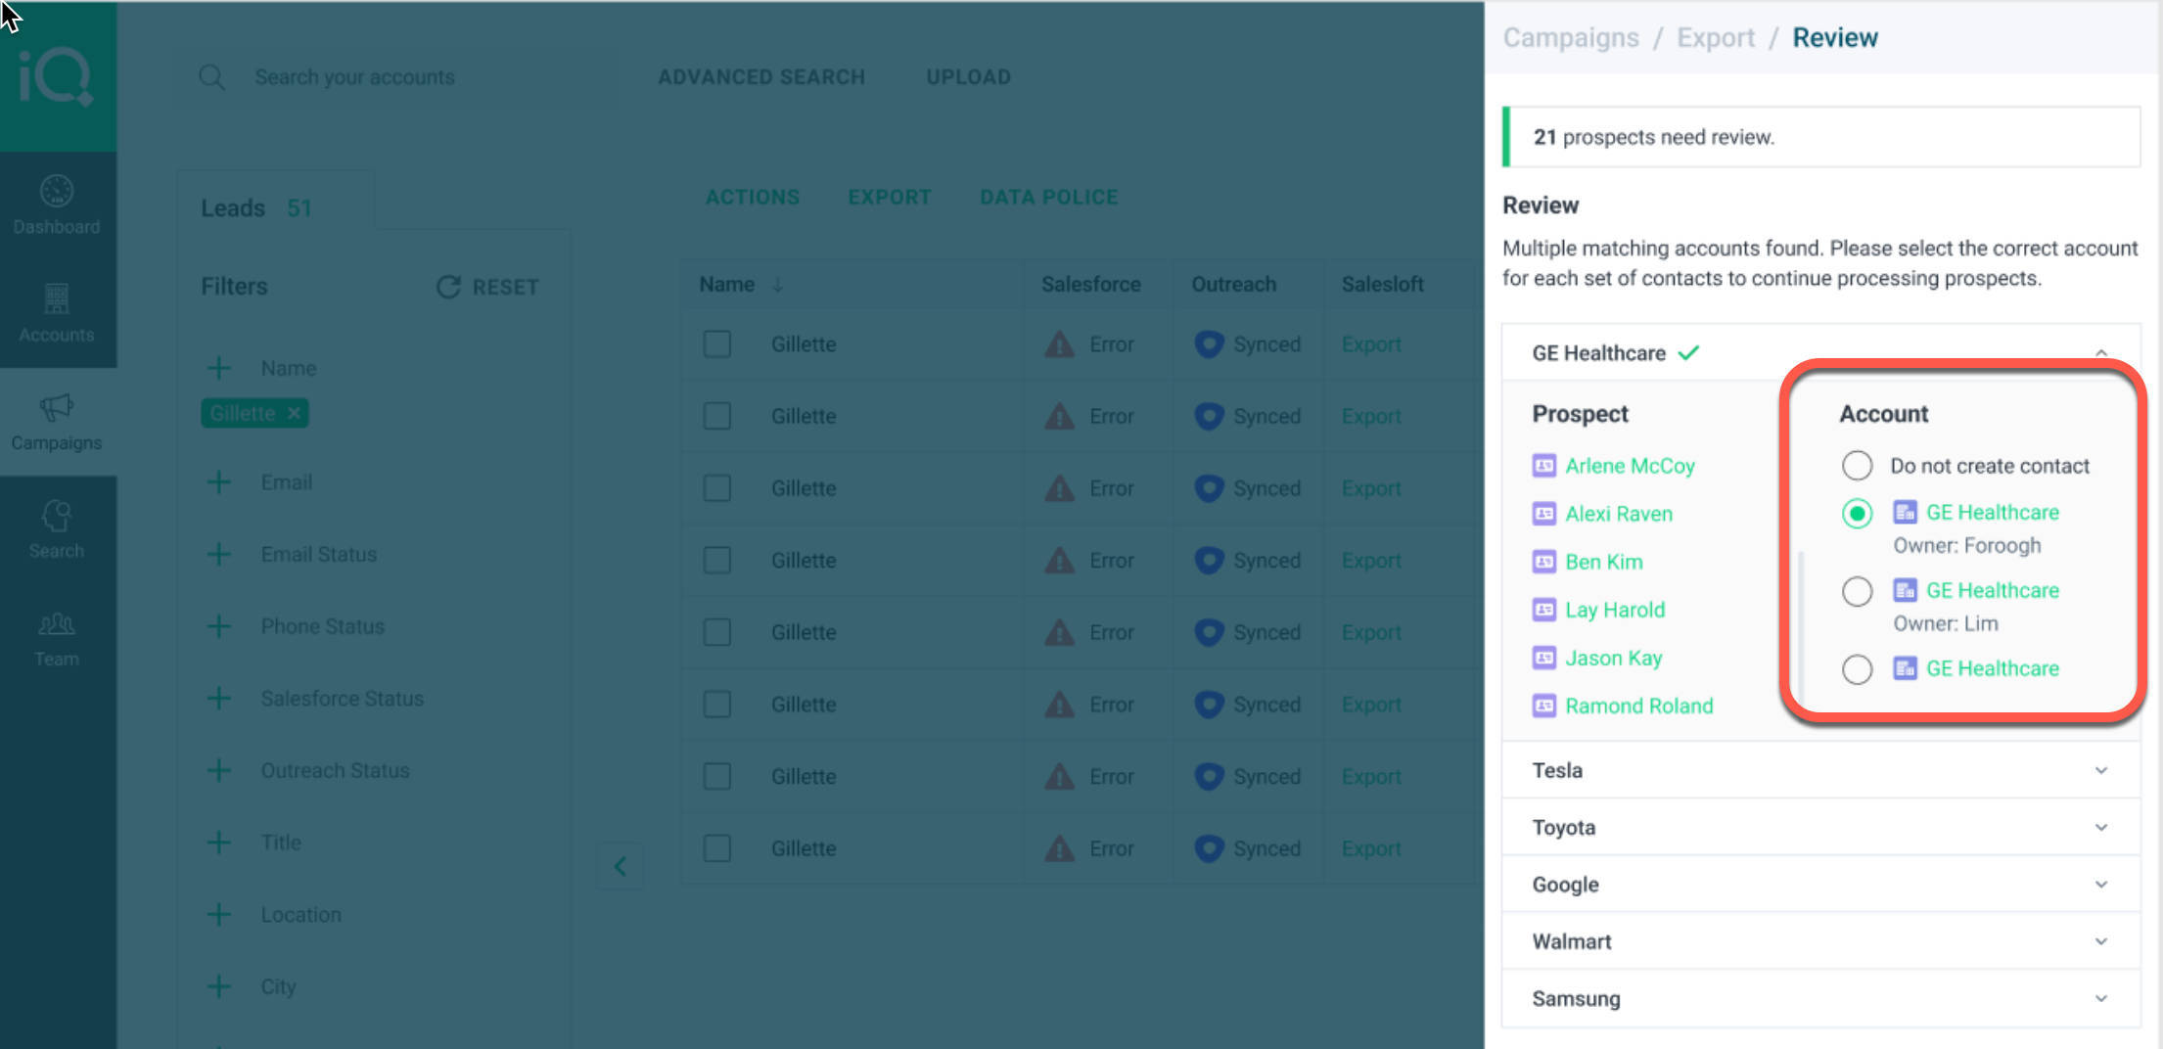
Task: Collapse the GE Healthcare section
Action: coord(2100,353)
